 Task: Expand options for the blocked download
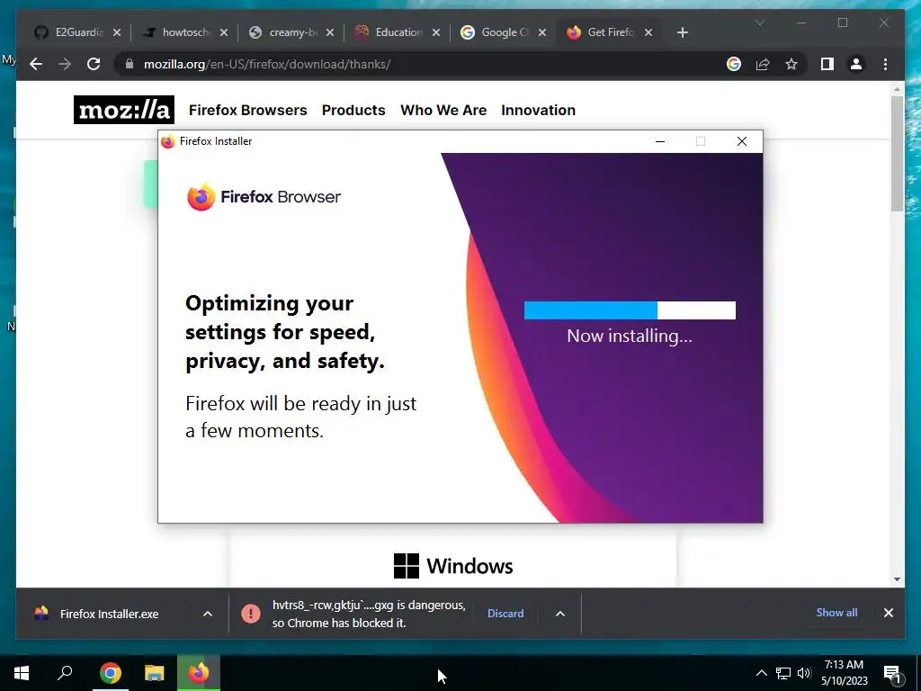(x=560, y=614)
